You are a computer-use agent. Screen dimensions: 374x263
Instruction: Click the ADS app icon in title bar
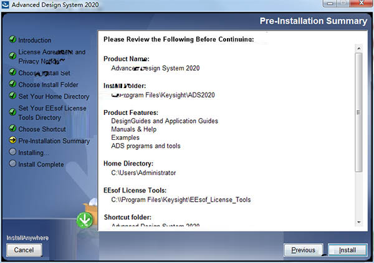coord(5,4)
